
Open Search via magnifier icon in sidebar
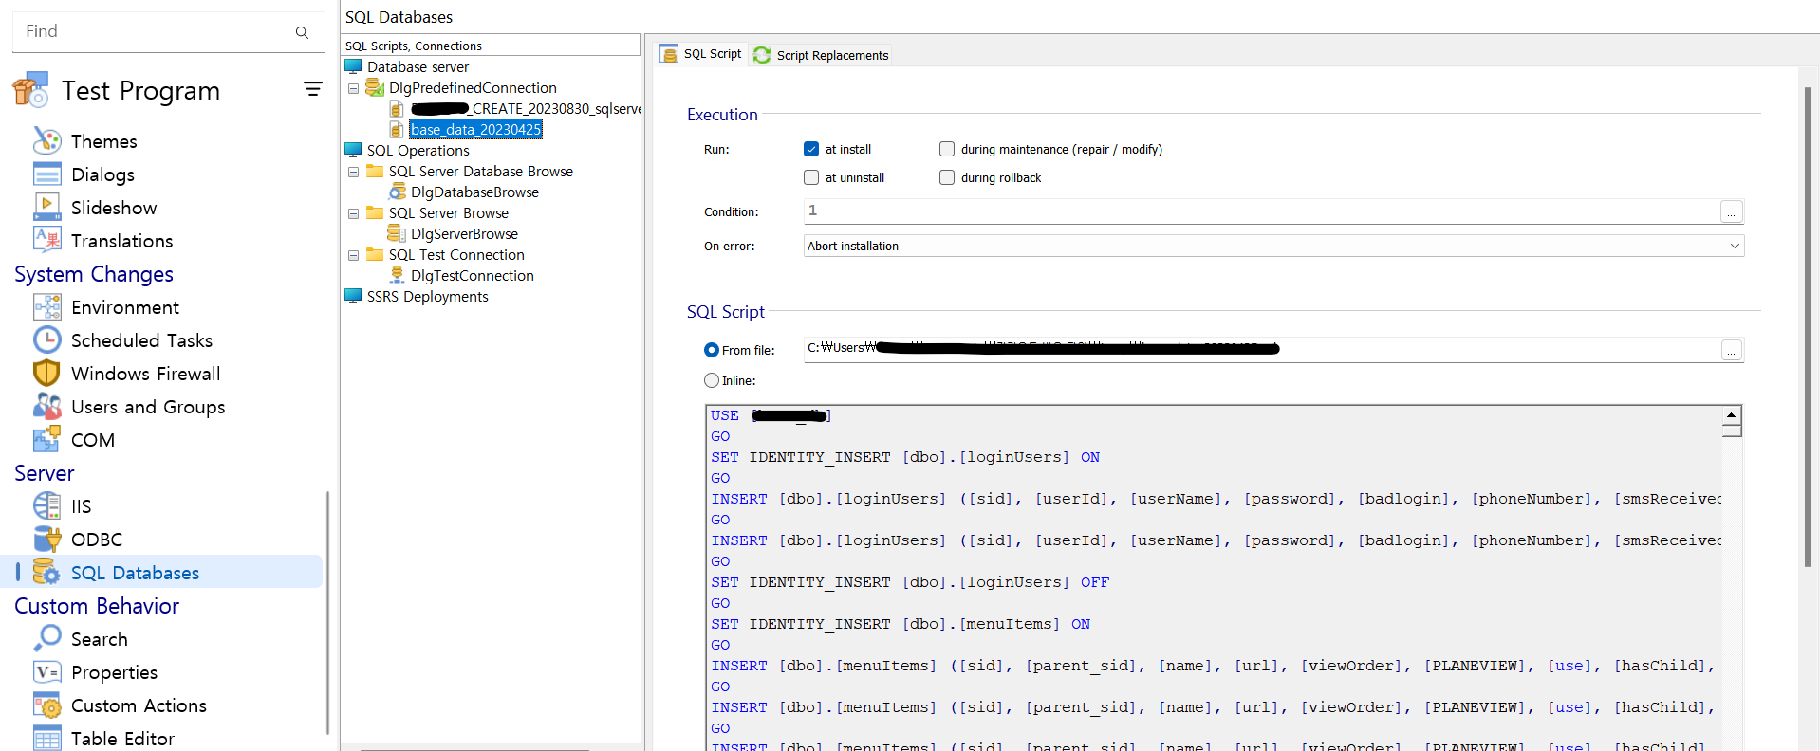[x=46, y=638]
